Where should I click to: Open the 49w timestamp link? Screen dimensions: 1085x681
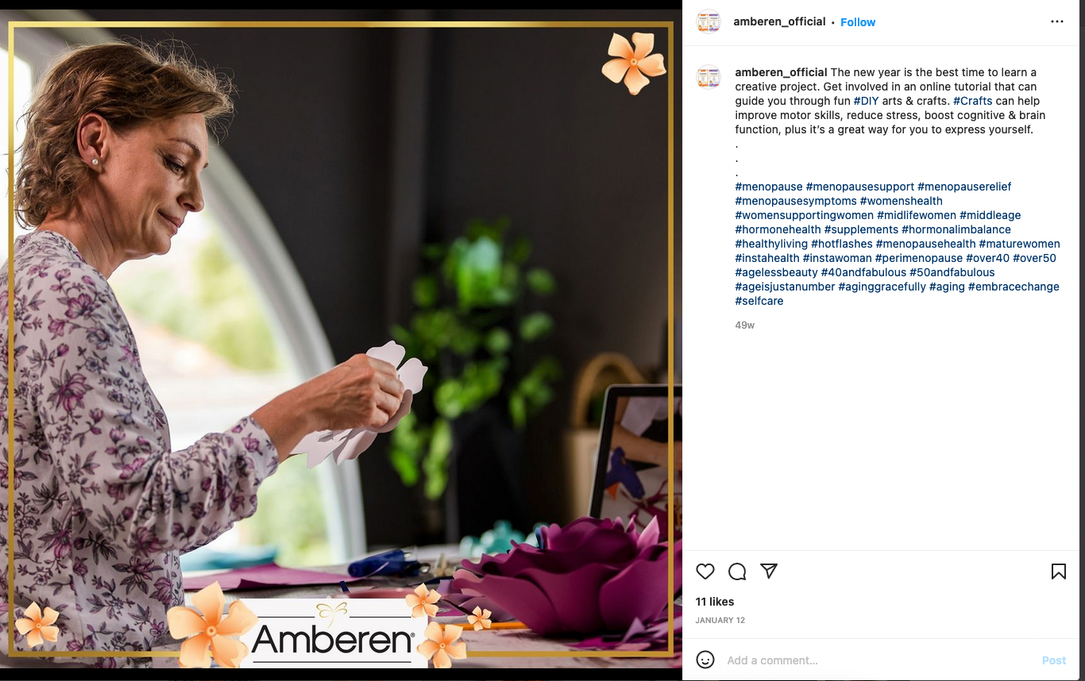(745, 325)
